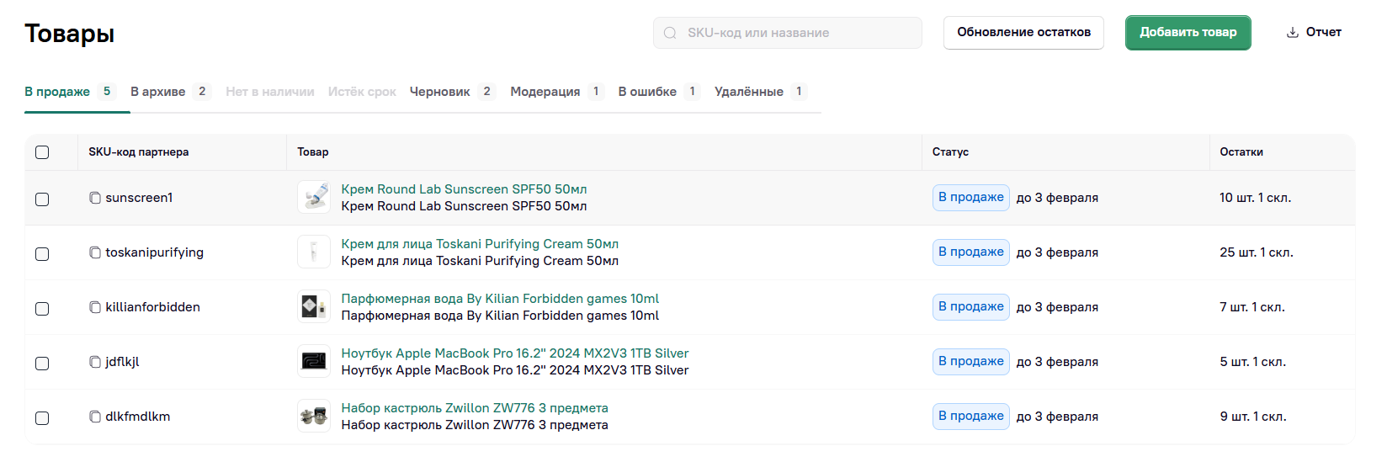Copy SKU code sunscreen1 icon
1387x462 pixels.
click(95, 198)
